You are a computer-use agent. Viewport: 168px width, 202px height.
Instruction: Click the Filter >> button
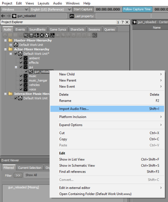coord(18,175)
